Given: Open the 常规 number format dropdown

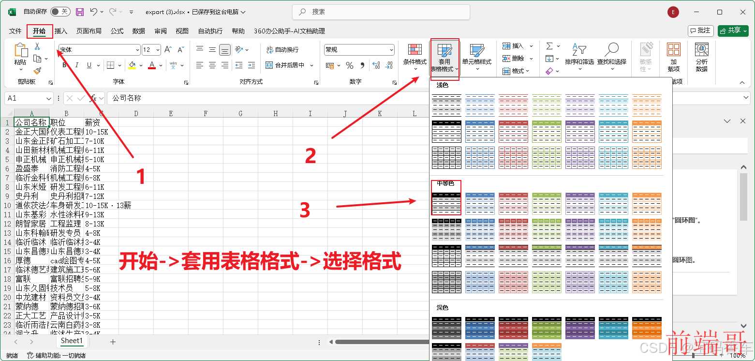Looking at the screenshot, I should pyautogui.click(x=391, y=50).
